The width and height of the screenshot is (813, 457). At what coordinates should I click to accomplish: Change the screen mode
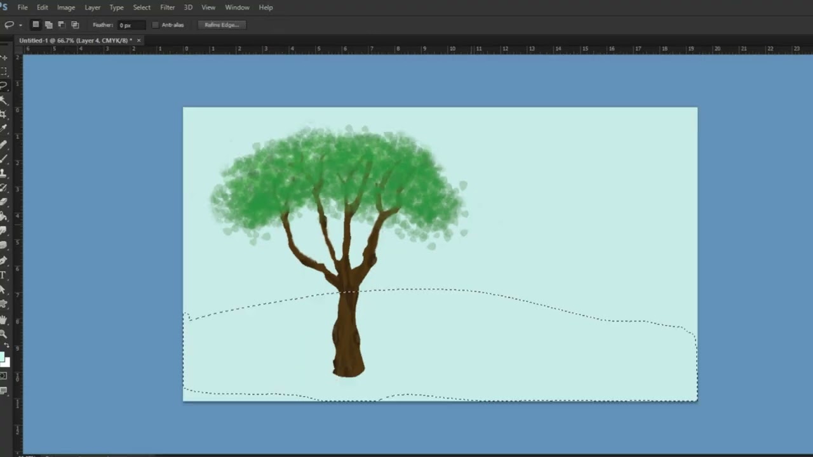tap(3, 390)
